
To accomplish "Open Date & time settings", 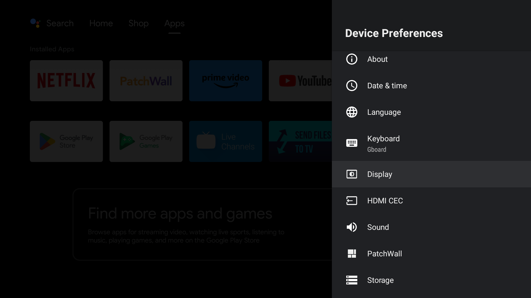I will 431,86.
